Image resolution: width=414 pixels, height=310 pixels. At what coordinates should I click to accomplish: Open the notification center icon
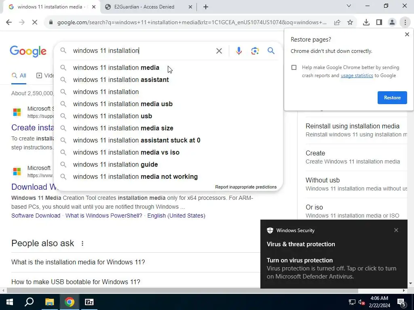pyautogui.click(x=401, y=302)
